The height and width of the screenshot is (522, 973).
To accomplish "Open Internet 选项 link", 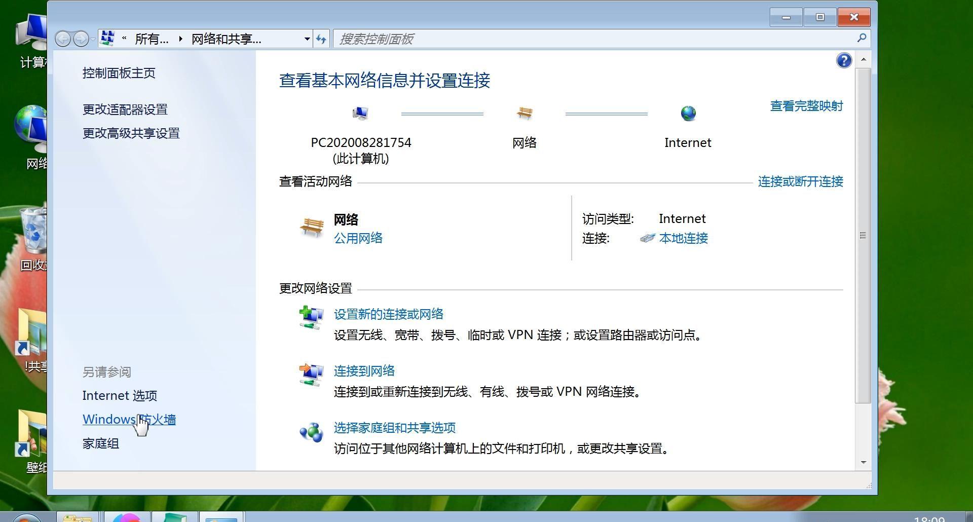I will 120,395.
